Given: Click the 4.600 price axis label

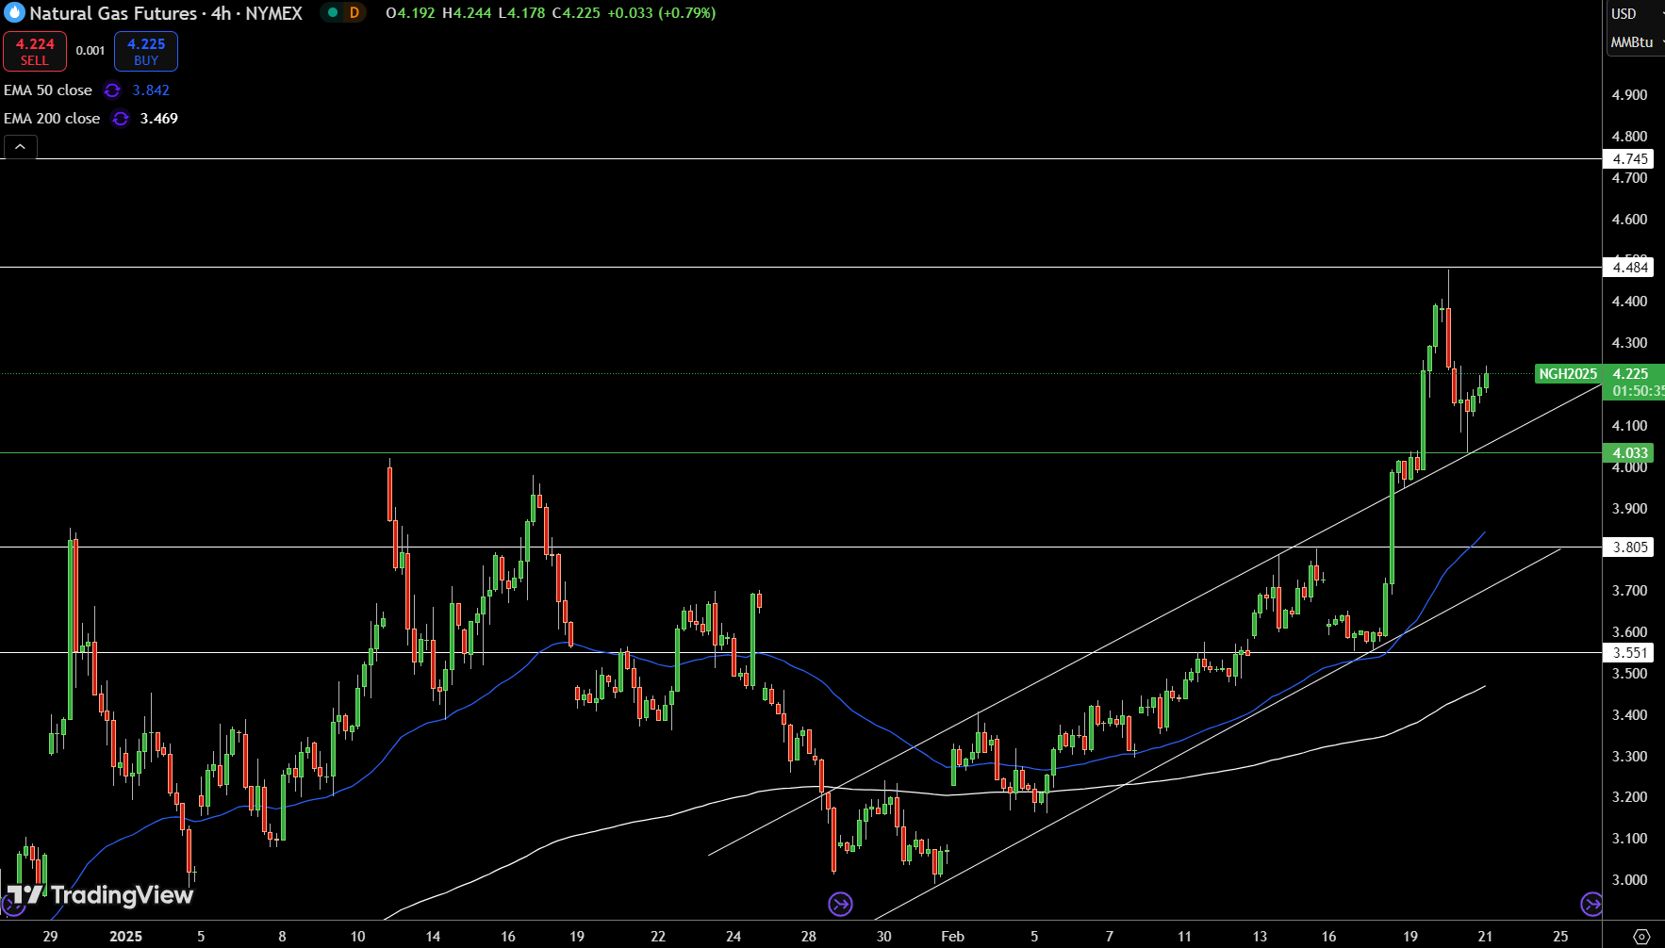Looking at the screenshot, I should click(1629, 220).
